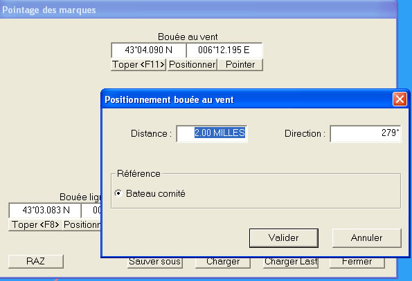This screenshot has height=281, width=412.
Task: Click the Charger Last button
Action: click(291, 262)
